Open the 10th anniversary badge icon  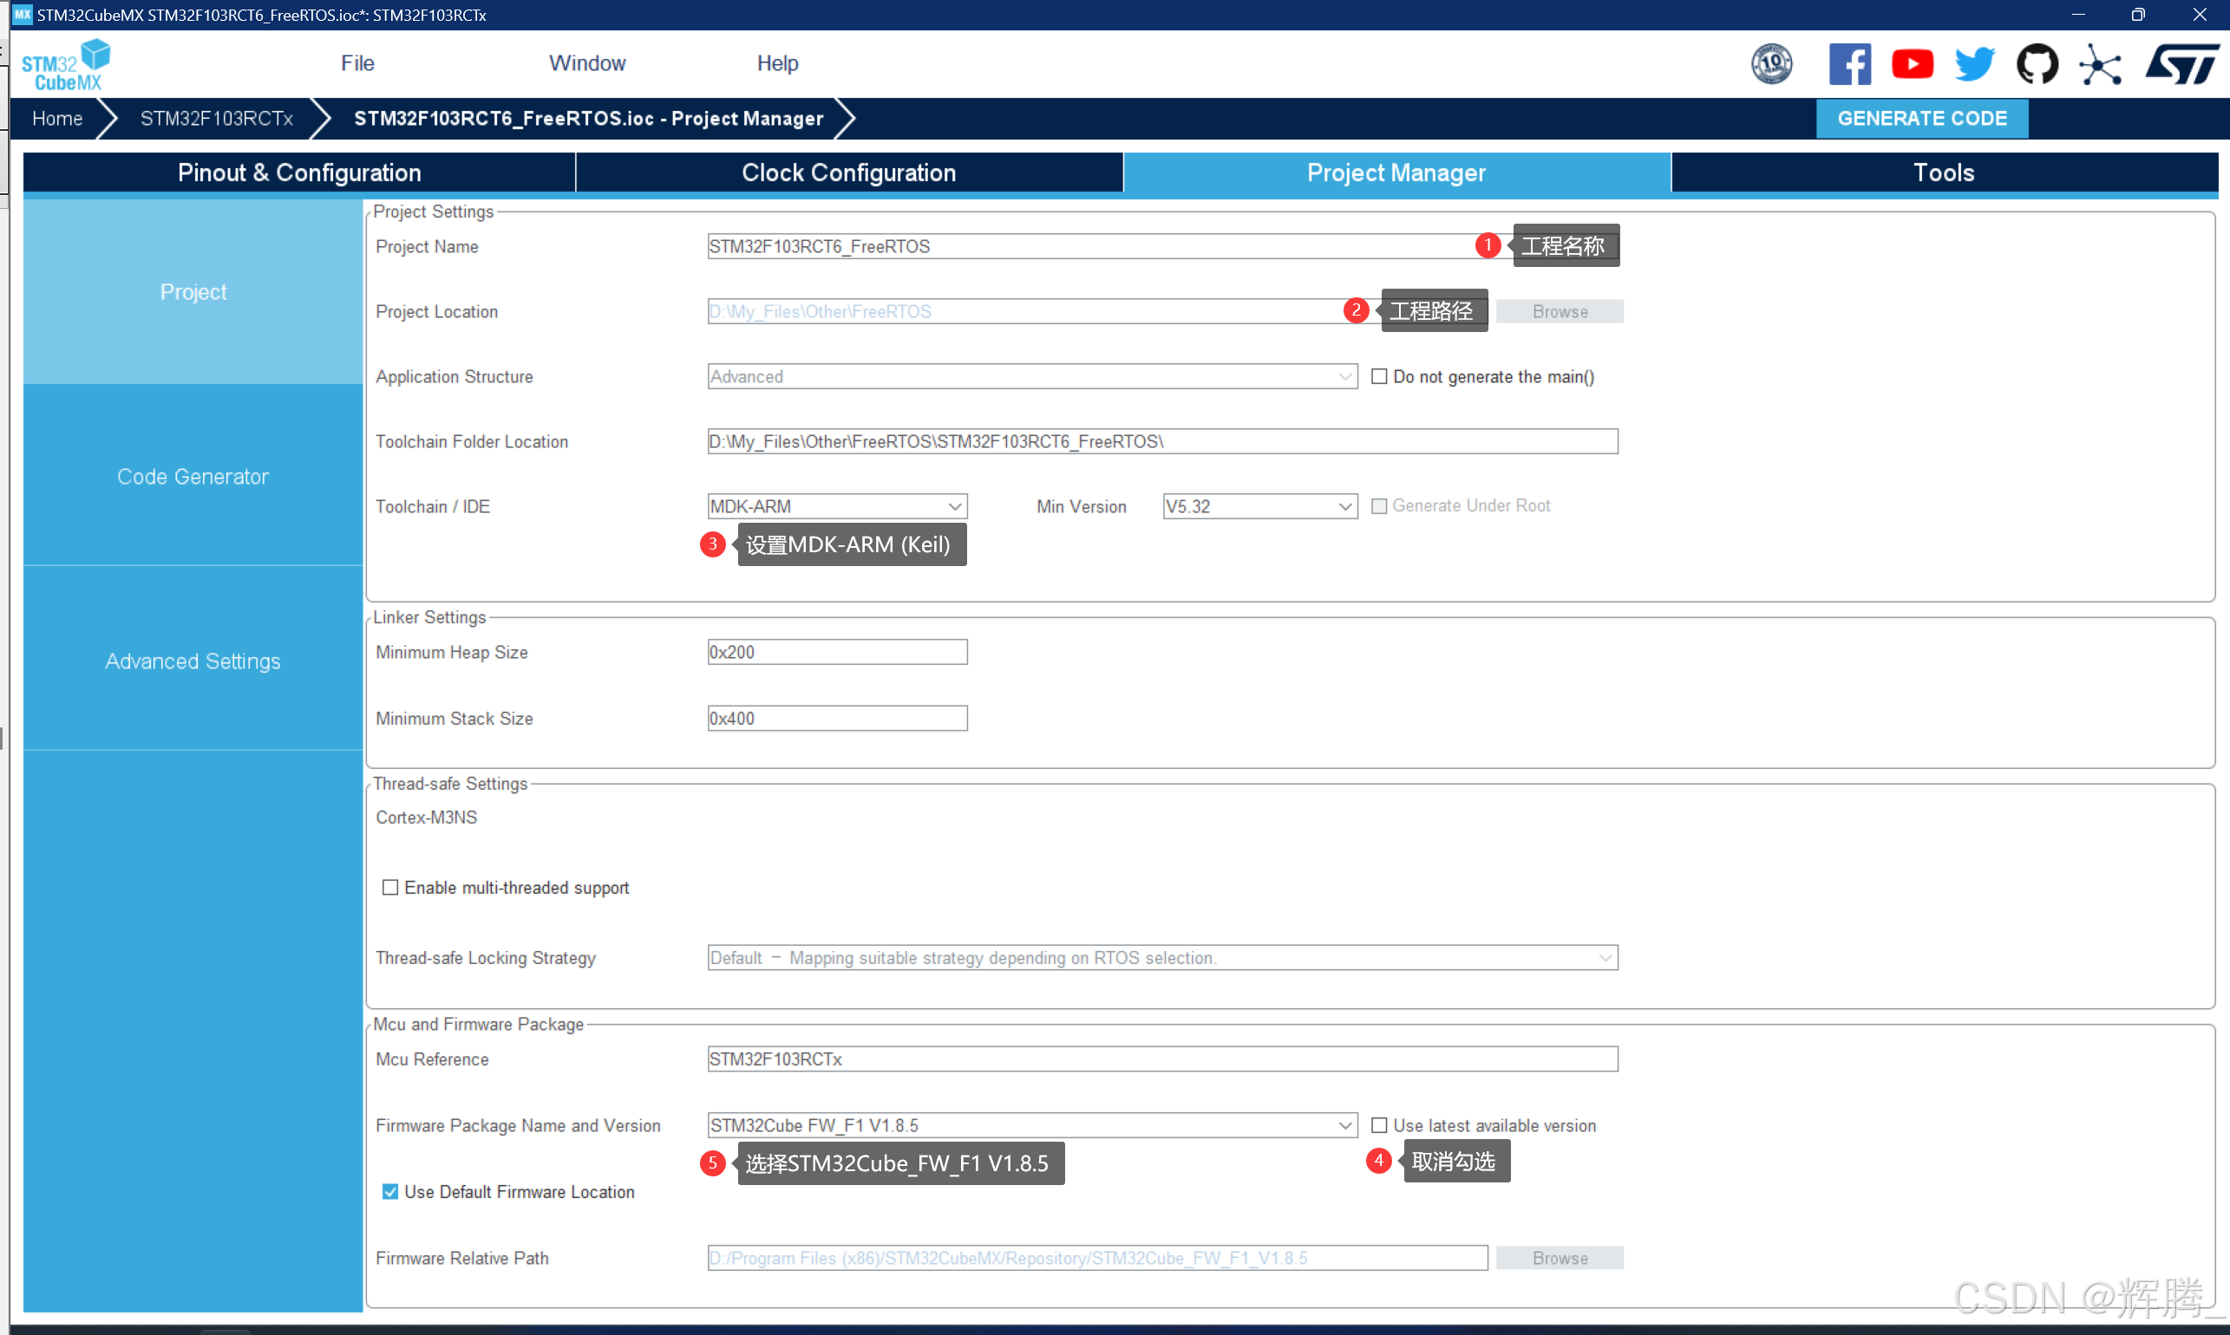[1771, 64]
